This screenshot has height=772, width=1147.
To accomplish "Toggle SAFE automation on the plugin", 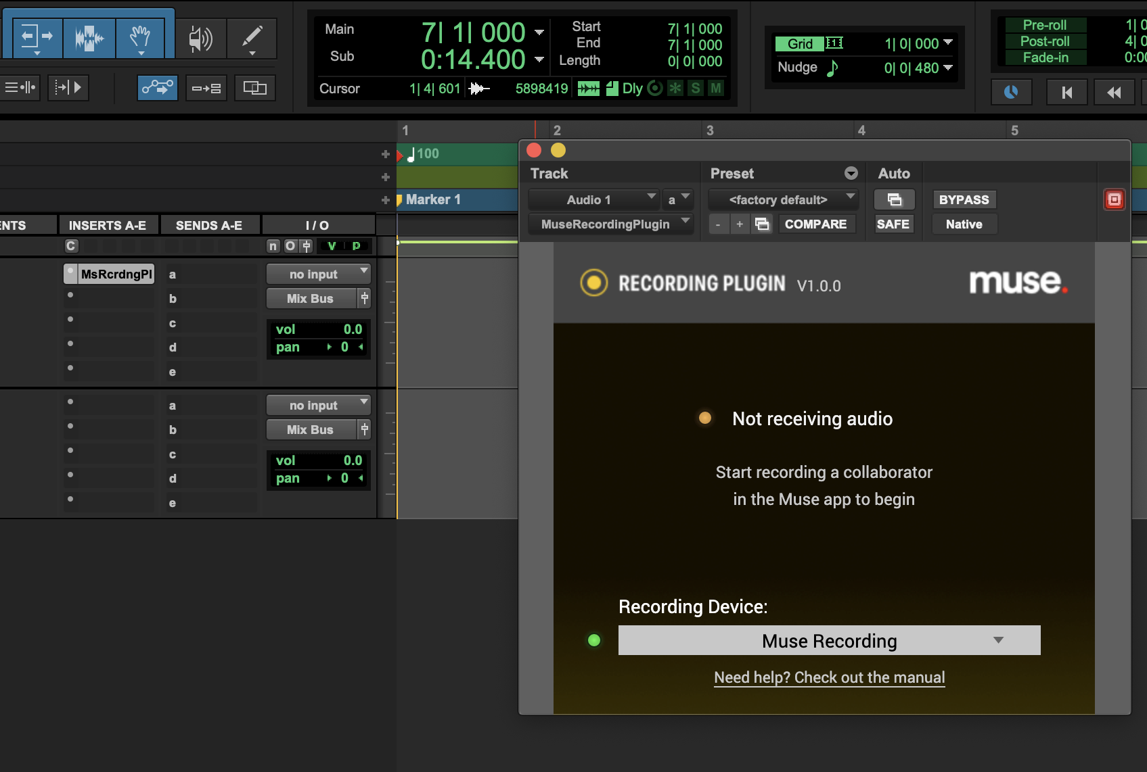I will point(893,224).
